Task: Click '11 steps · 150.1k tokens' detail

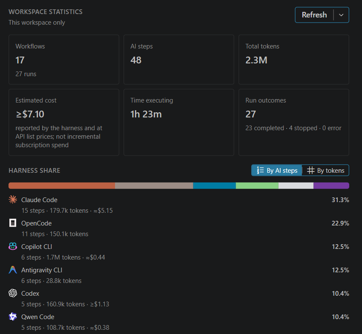Action: point(55,234)
